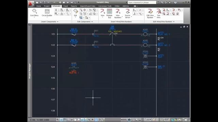218x122 pixels.
Task: Toggle Ortho Mode in status bar
Action: [x=68, y=120]
